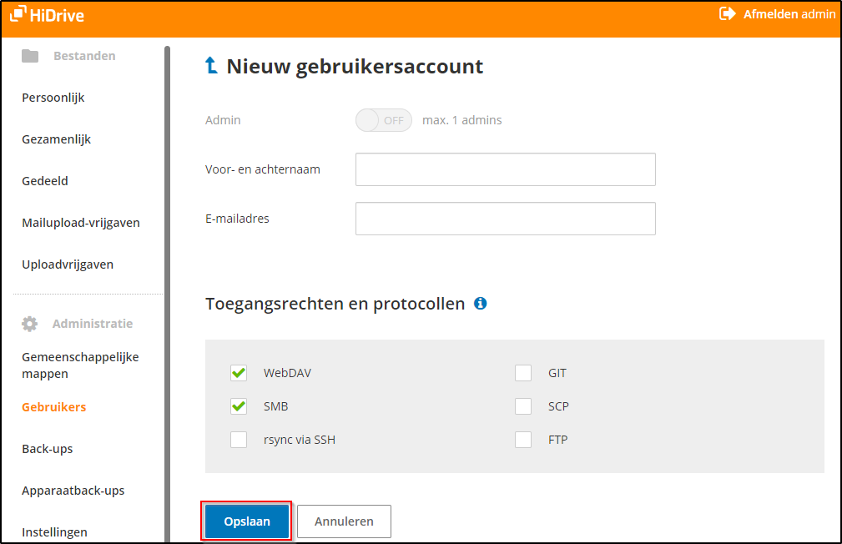Toggle the Admin switch to ON
This screenshot has height=544, width=842.
click(x=383, y=120)
